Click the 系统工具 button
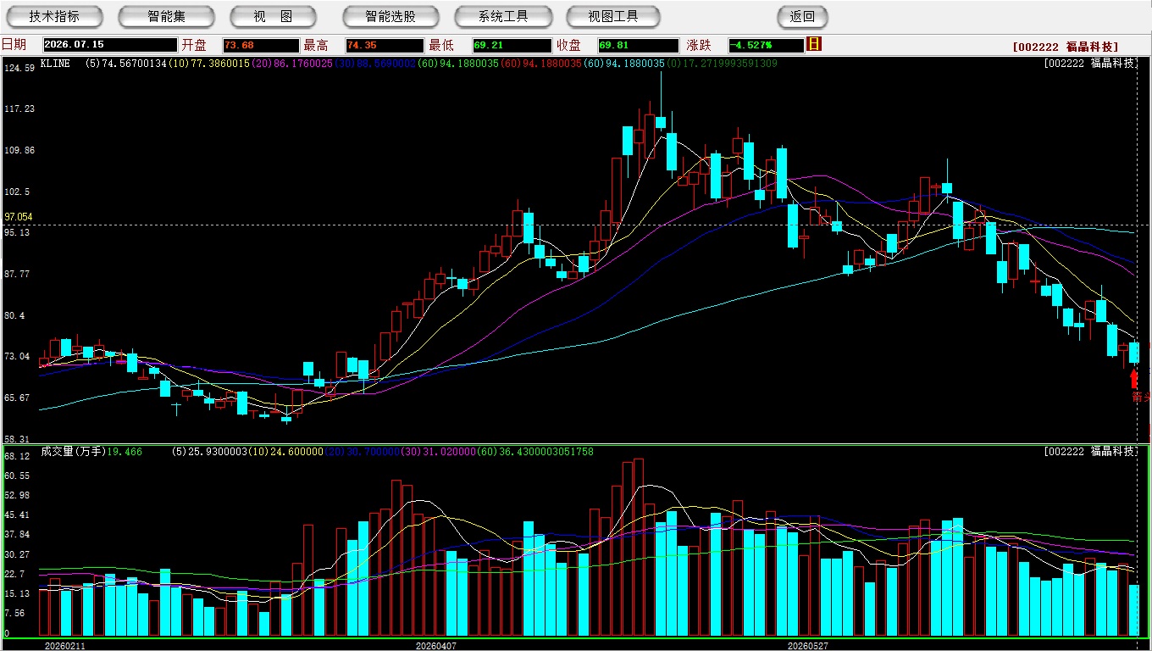1152x651 pixels. click(503, 16)
